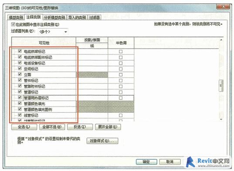The image size is (234, 171).
Task: Open the 过滤器 tab
Action: coord(94,17)
